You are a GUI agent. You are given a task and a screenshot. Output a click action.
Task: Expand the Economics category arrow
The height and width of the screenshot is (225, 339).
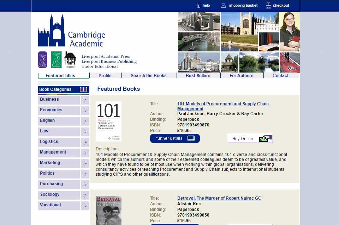coord(85,111)
